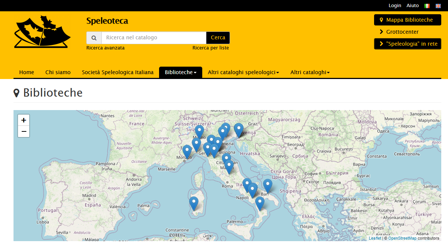Switch to English language flag
This screenshot has width=448, height=243.
pyautogui.click(x=438, y=6)
